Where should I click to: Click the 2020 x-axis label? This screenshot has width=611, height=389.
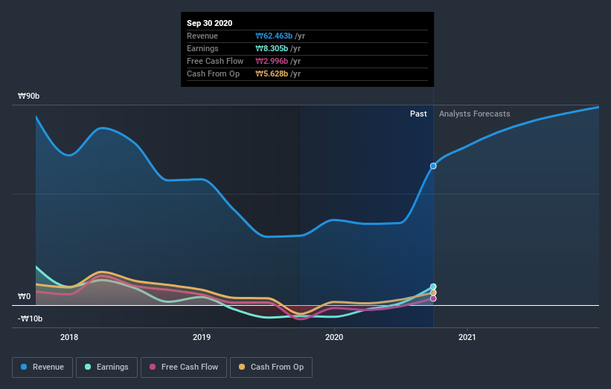(x=334, y=337)
